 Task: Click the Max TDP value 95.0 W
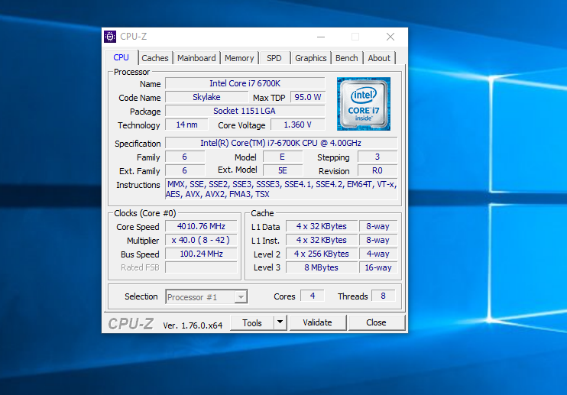point(308,97)
